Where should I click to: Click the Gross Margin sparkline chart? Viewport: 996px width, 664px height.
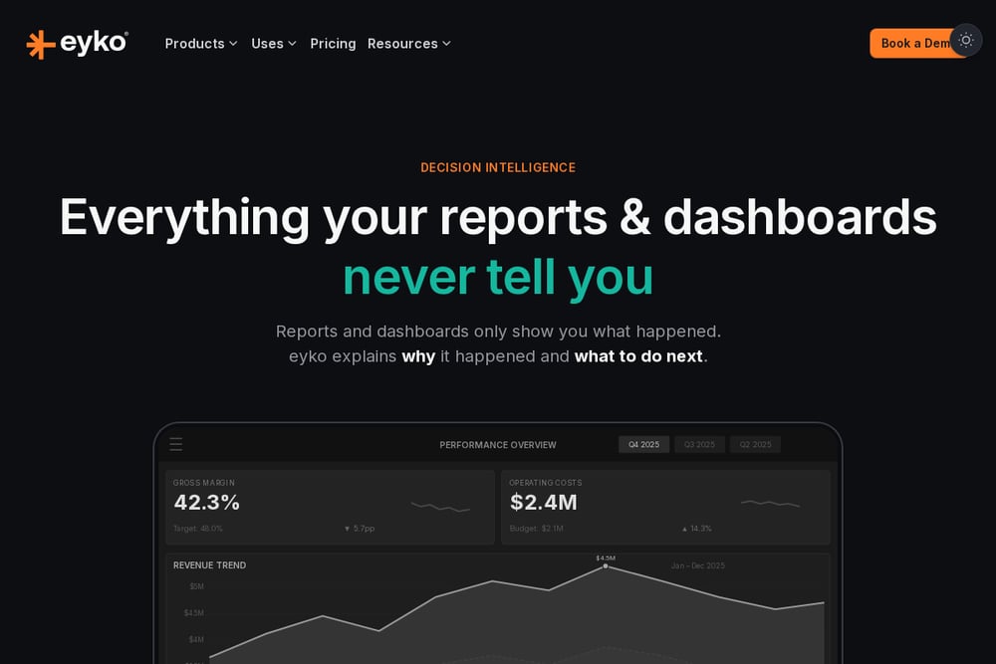440,507
